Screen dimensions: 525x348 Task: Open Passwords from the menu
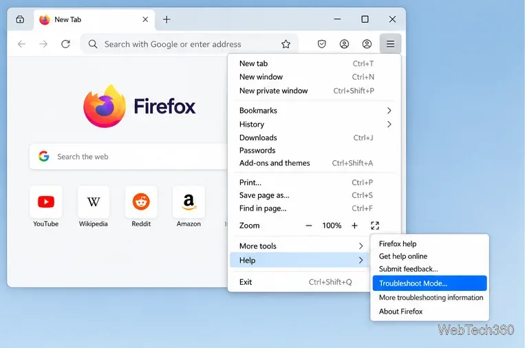[314, 150]
